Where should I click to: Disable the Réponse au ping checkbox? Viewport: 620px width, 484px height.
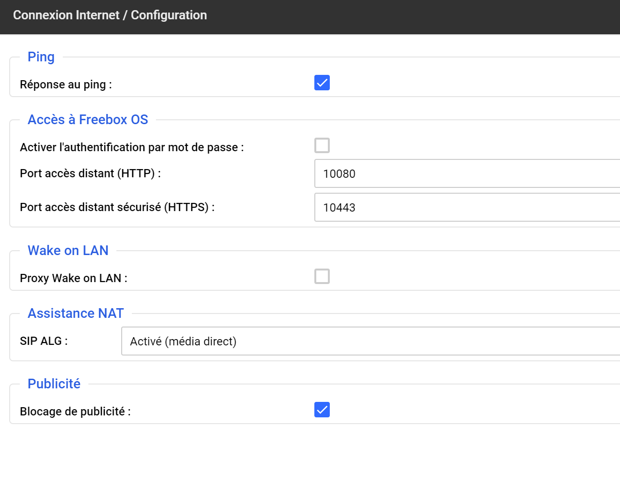point(322,83)
